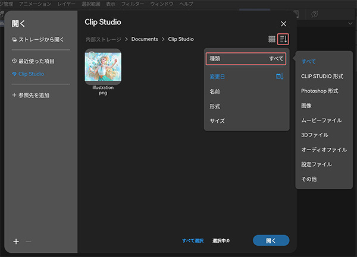Filter by オーディオファイル
The image size is (357, 257).
point(324,150)
